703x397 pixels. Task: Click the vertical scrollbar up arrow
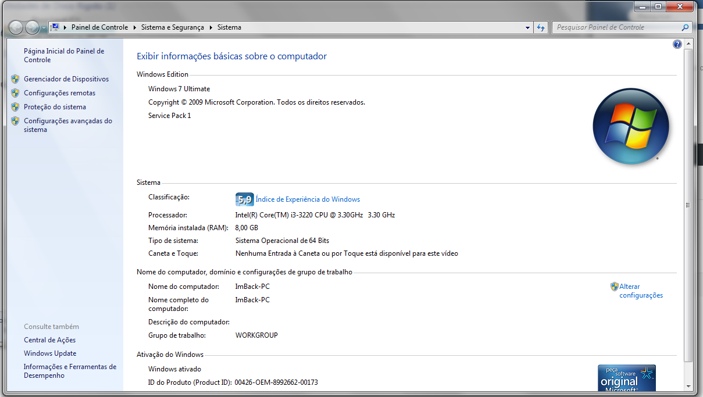tap(688, 44)
